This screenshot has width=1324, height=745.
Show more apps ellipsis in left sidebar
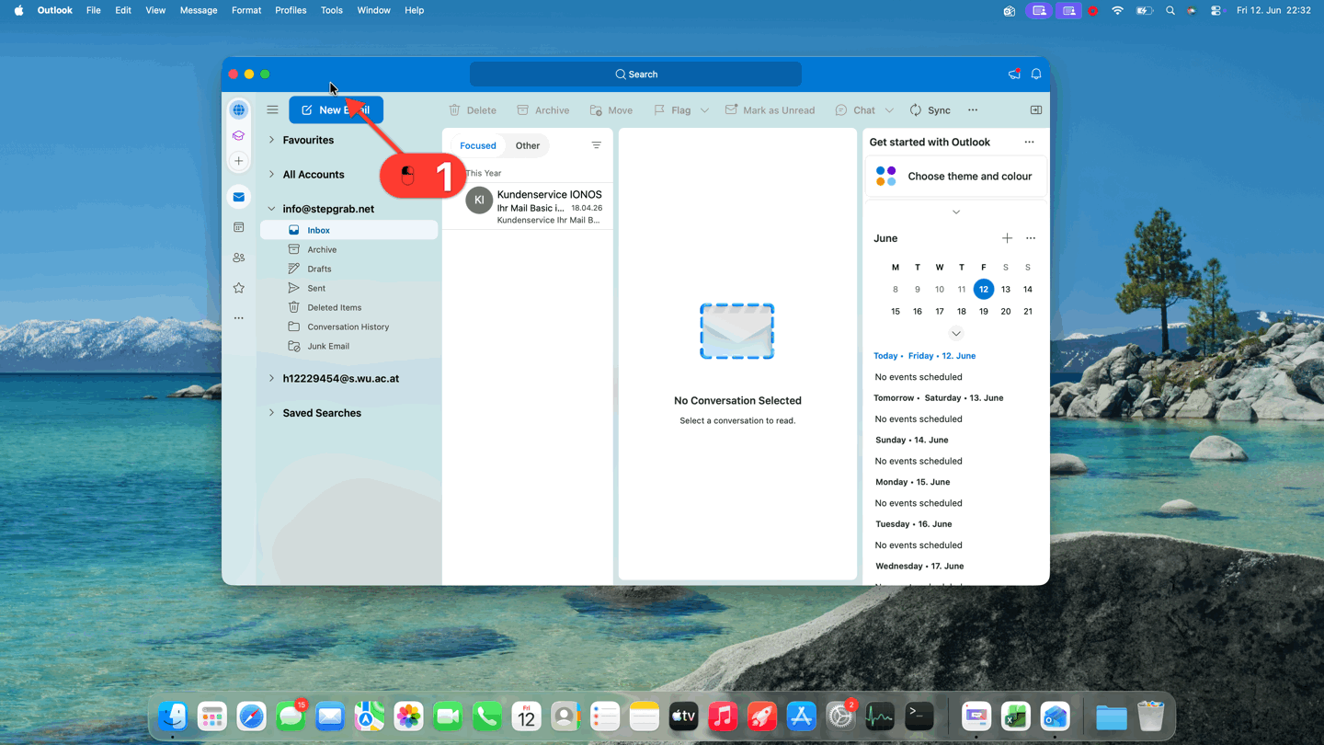(239, 318)
